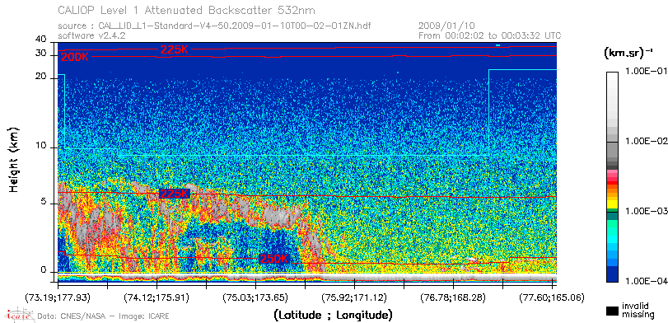Click the '250K' isotherm label
The image size is (668, 323).
coord(274,259)
